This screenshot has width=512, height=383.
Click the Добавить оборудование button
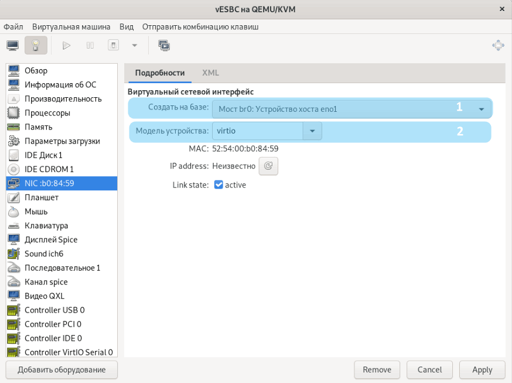coord(62,370)
